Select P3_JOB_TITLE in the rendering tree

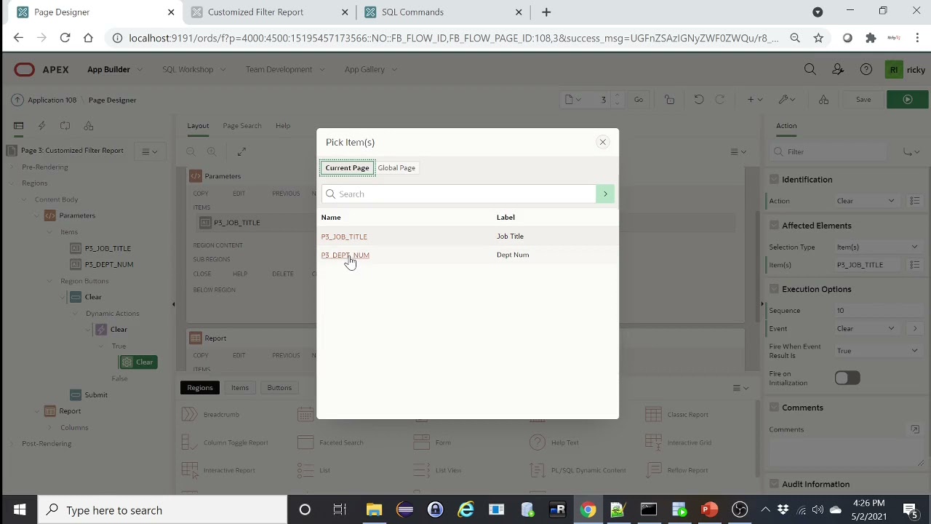[x=108, y=248]
